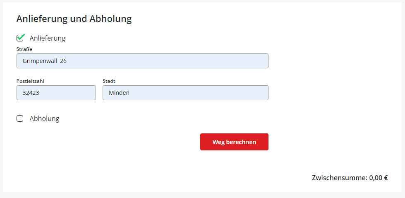Click the 0,00 € subtotal amount
The width and height of the screenshot is (405, 198).
(379, 178)
